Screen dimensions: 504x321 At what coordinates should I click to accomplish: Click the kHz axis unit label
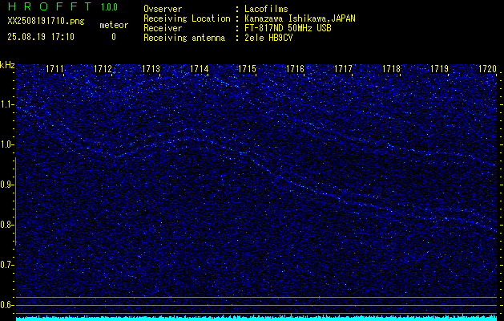point(7,65)
